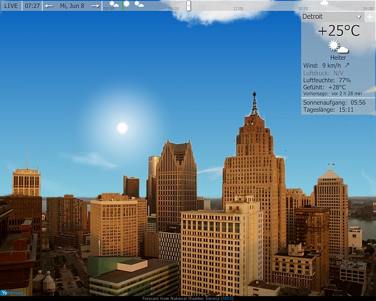Click the third partly cloudy timeline icon
The image size is (376, 301).
(139, 4)
